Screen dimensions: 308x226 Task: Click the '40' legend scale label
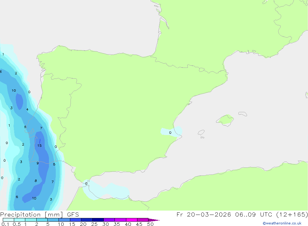click(x=128, y=224)
